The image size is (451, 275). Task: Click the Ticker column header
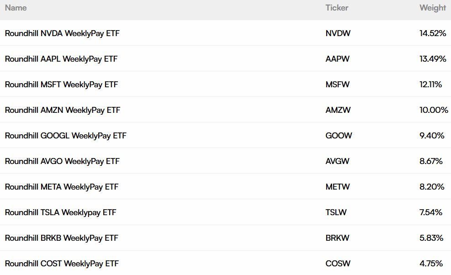(337, 8)
